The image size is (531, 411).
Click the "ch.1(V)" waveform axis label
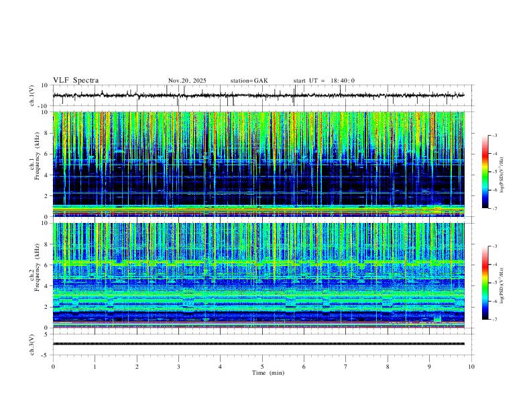32,95
